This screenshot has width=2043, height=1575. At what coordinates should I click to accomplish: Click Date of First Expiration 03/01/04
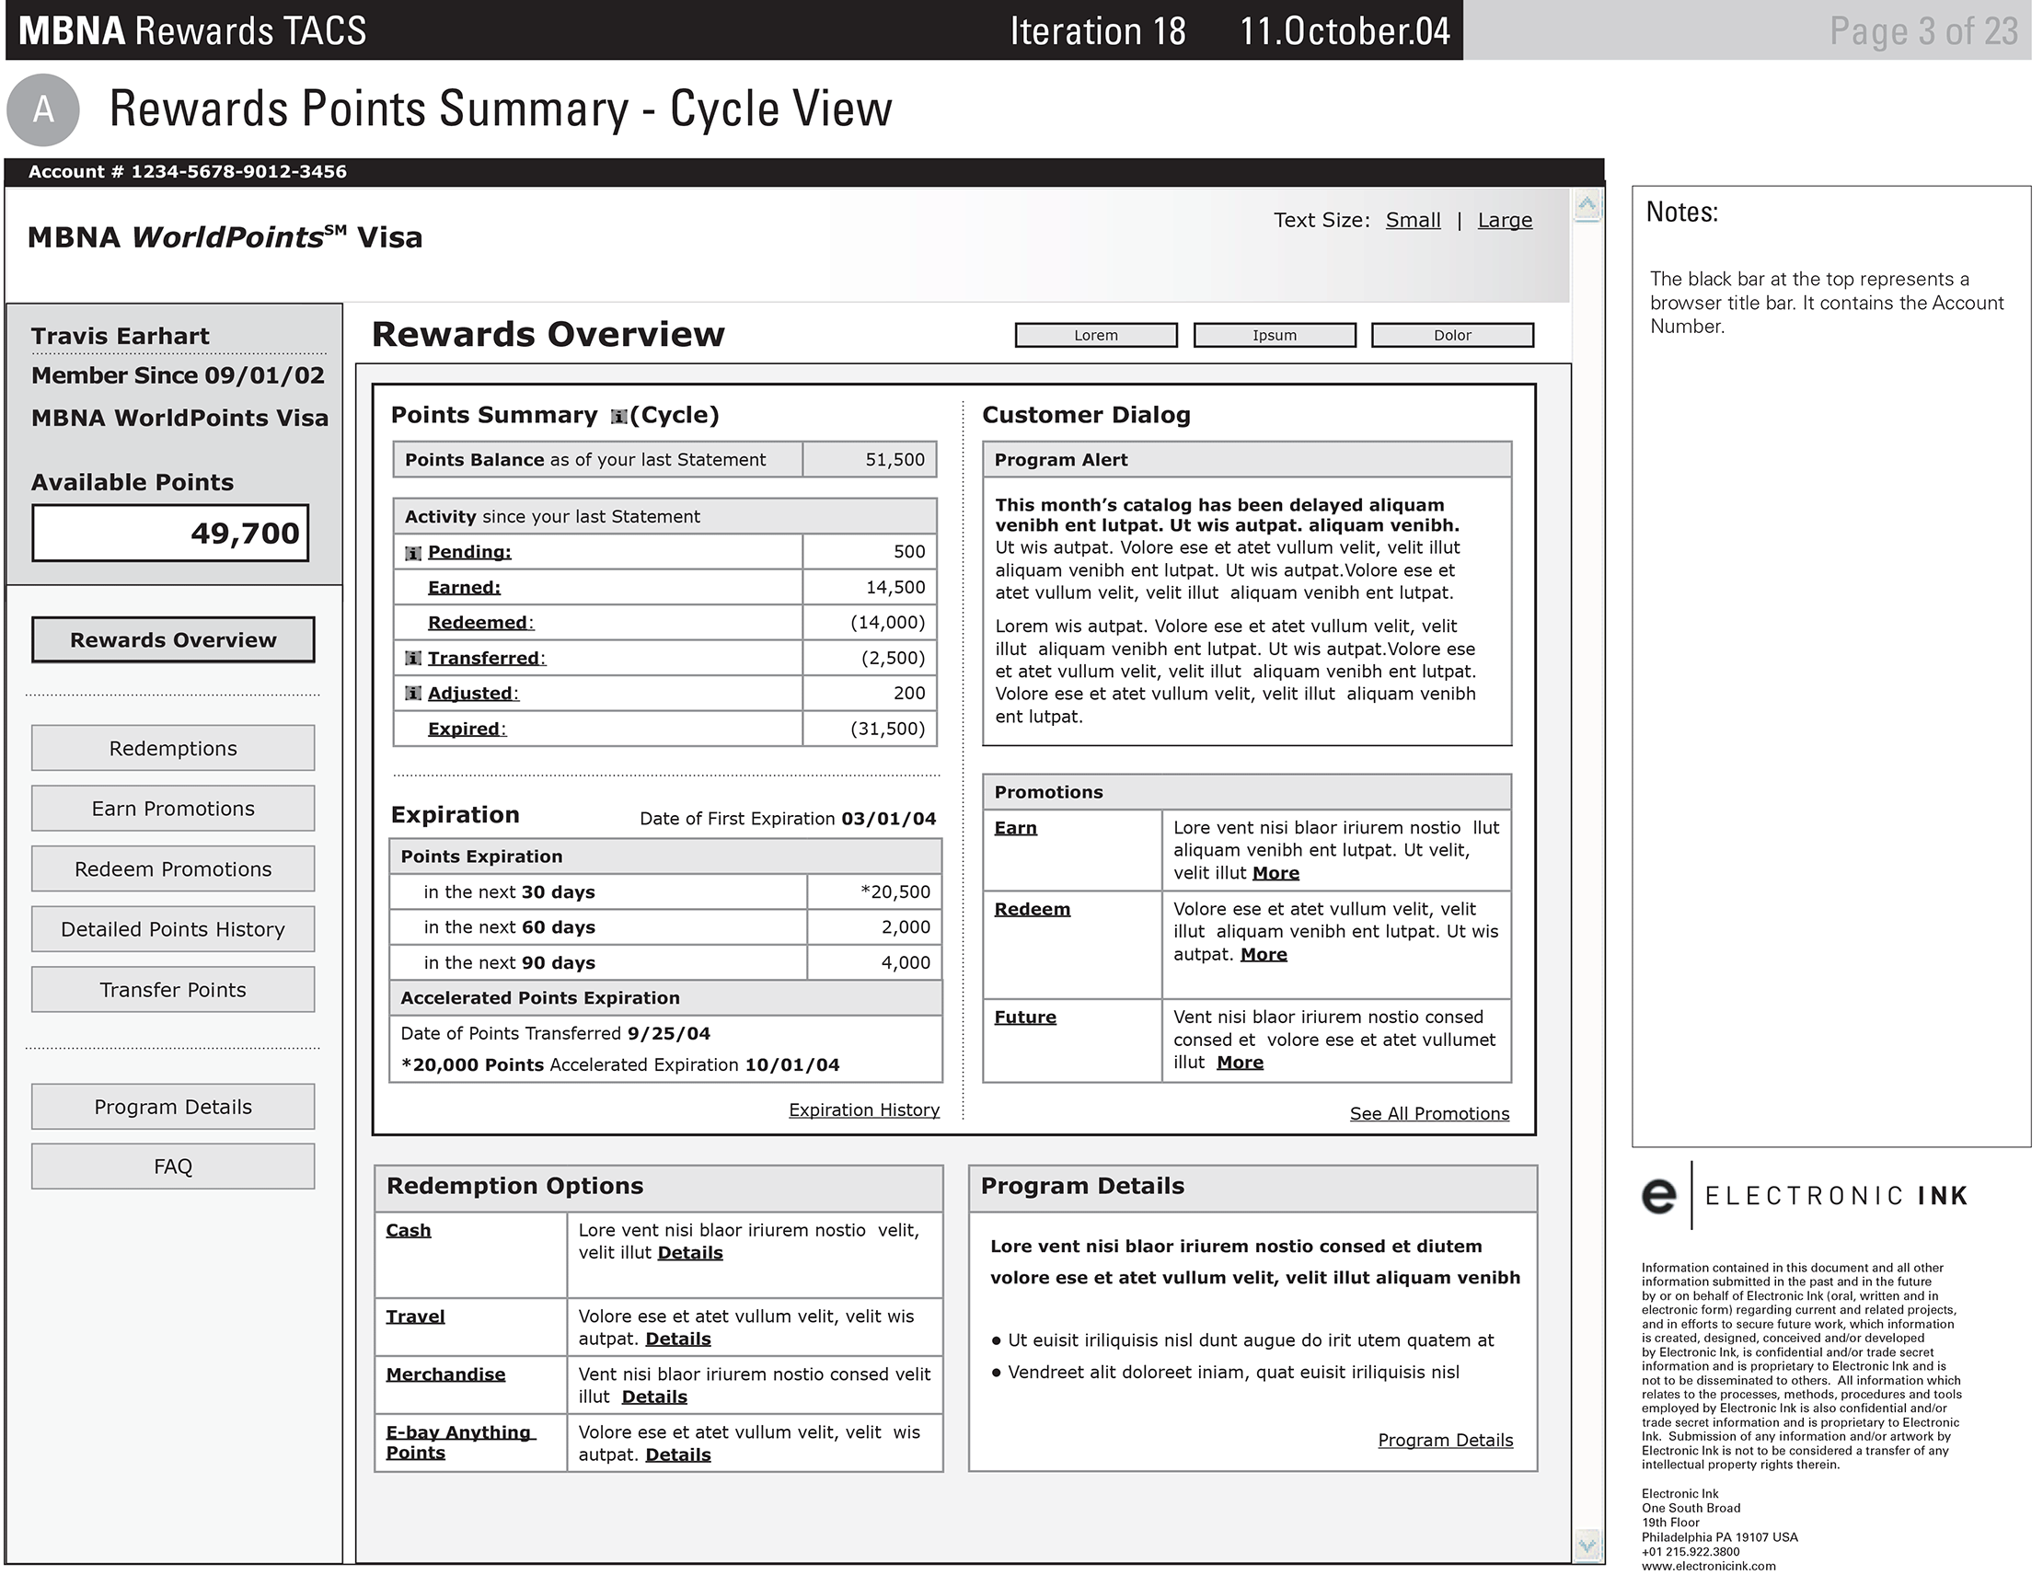coord(788,819)
